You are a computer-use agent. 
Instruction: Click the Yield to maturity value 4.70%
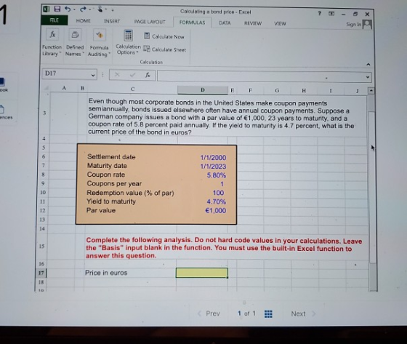click(217, 201)
